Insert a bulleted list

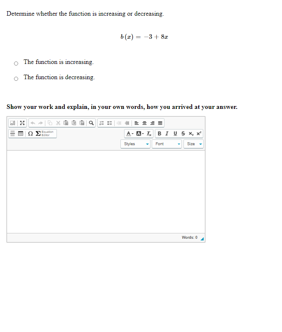[110, 123]
